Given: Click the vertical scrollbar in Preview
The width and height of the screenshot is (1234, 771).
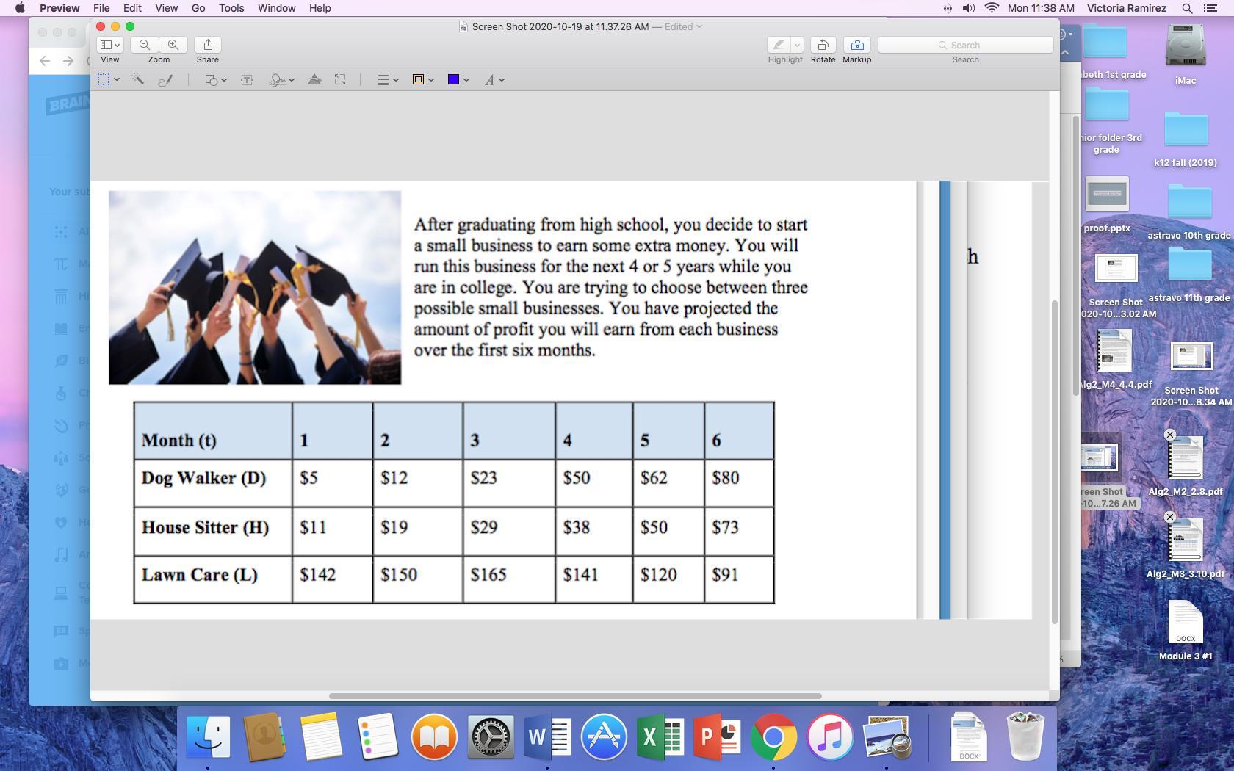Looking at the screenshot, I should tap(1055, 463).
